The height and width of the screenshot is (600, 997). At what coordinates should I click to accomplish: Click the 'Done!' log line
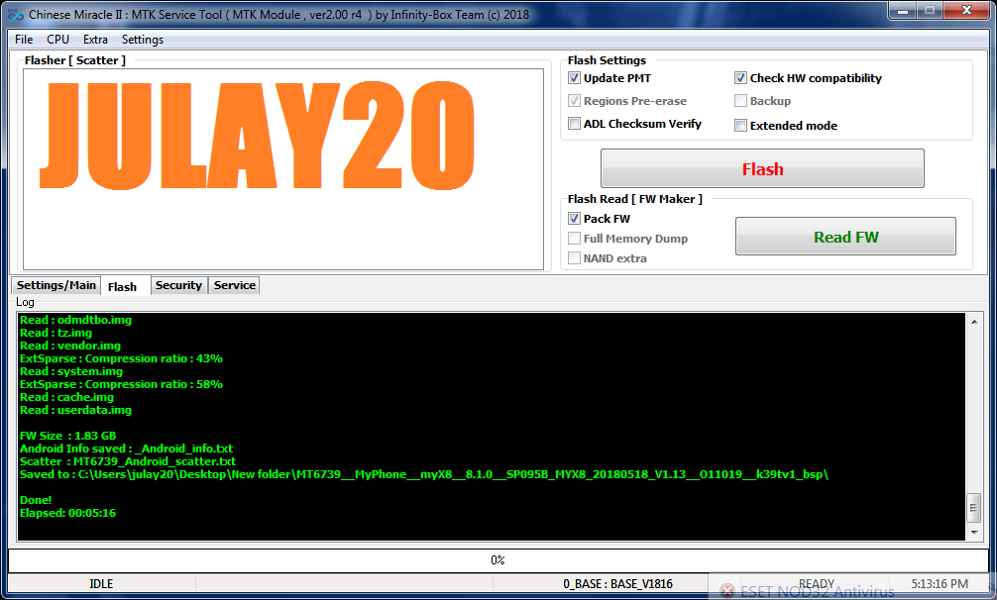pyautogui.click(x=36, y=500)
